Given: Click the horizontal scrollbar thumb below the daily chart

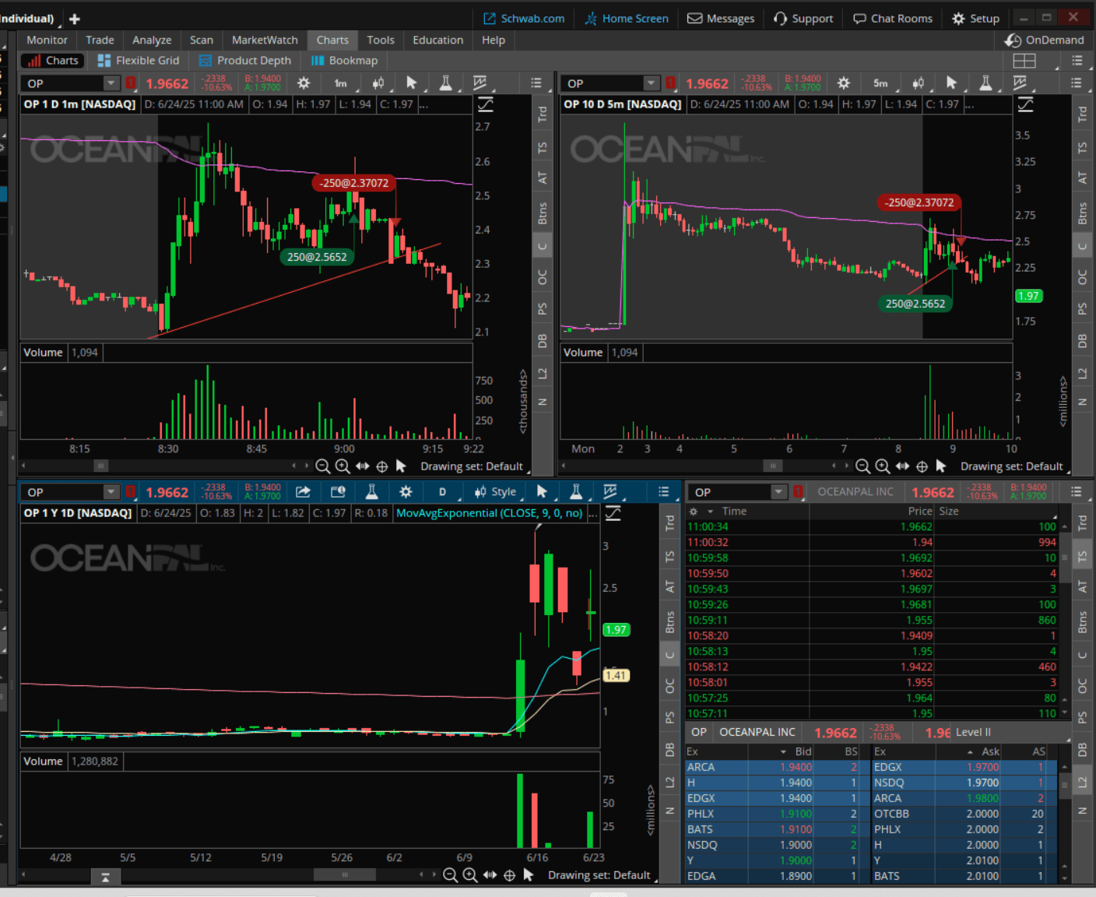Looking at the screenshot, I should click(345, 874).
